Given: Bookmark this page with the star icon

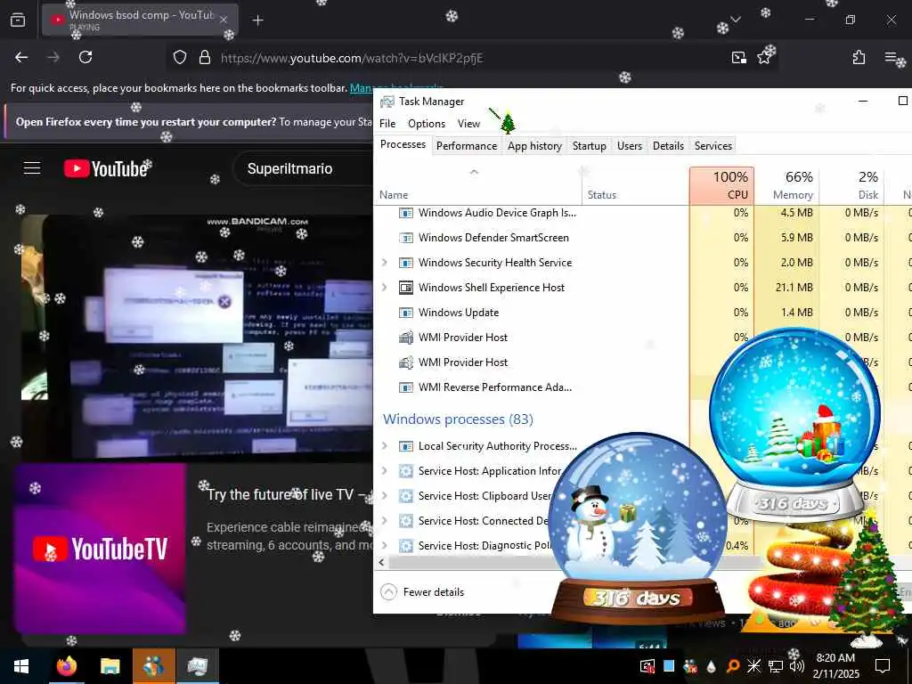Looking at the screenshot, I should tap(763, 58).
